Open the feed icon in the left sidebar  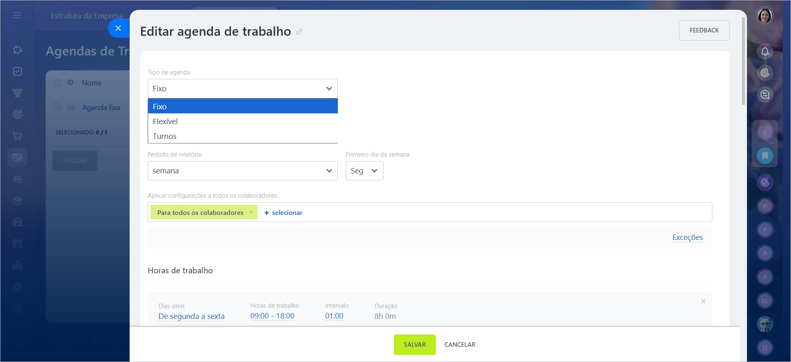pyautogui.click(x=17, y=93)
